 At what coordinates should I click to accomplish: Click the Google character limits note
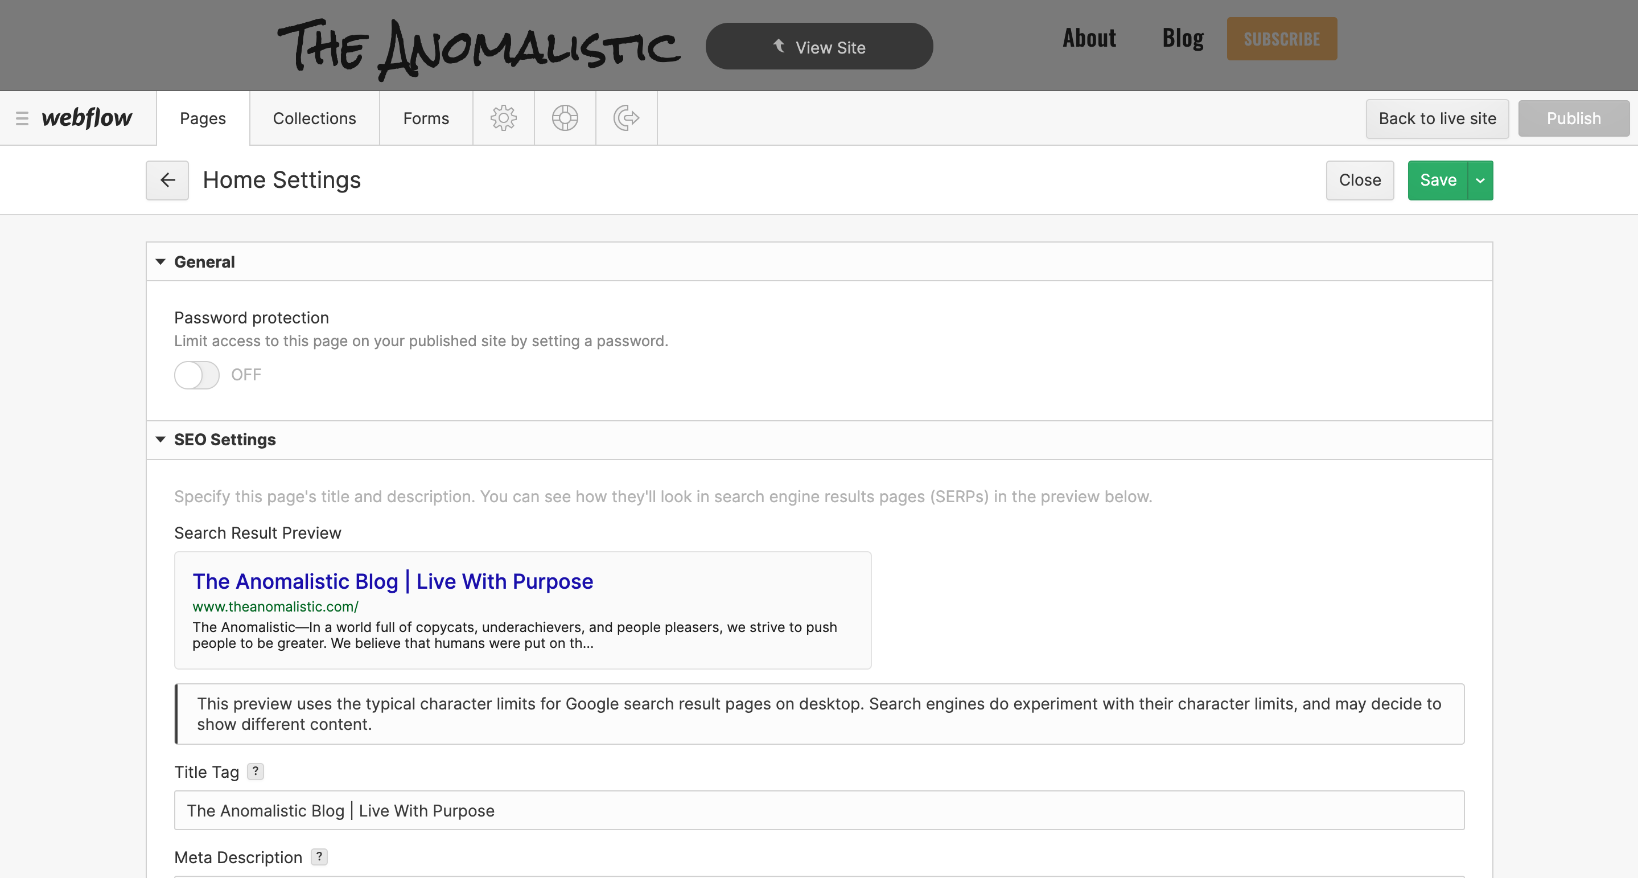(x=819, y=714)
